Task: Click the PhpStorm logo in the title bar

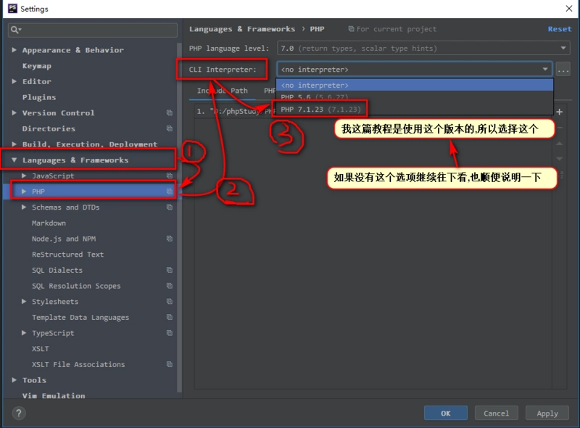Action: [x=12, y=9]
